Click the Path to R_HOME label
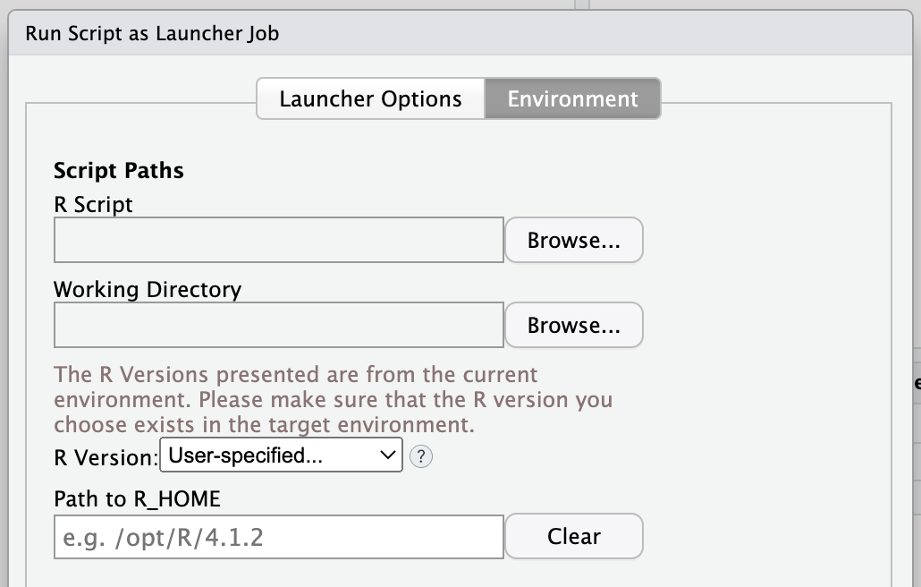The height and width of the screenshot is (587, 921). pos(137,498)
